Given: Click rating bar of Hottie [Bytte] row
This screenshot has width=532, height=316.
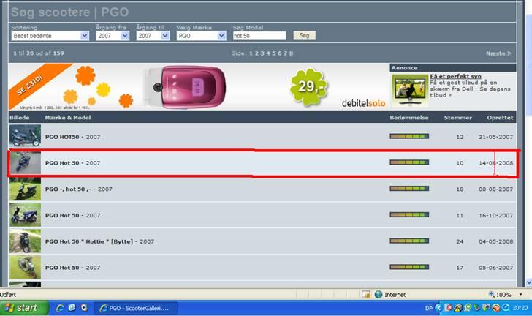Looking at the screenshot, I should [409, 241].
